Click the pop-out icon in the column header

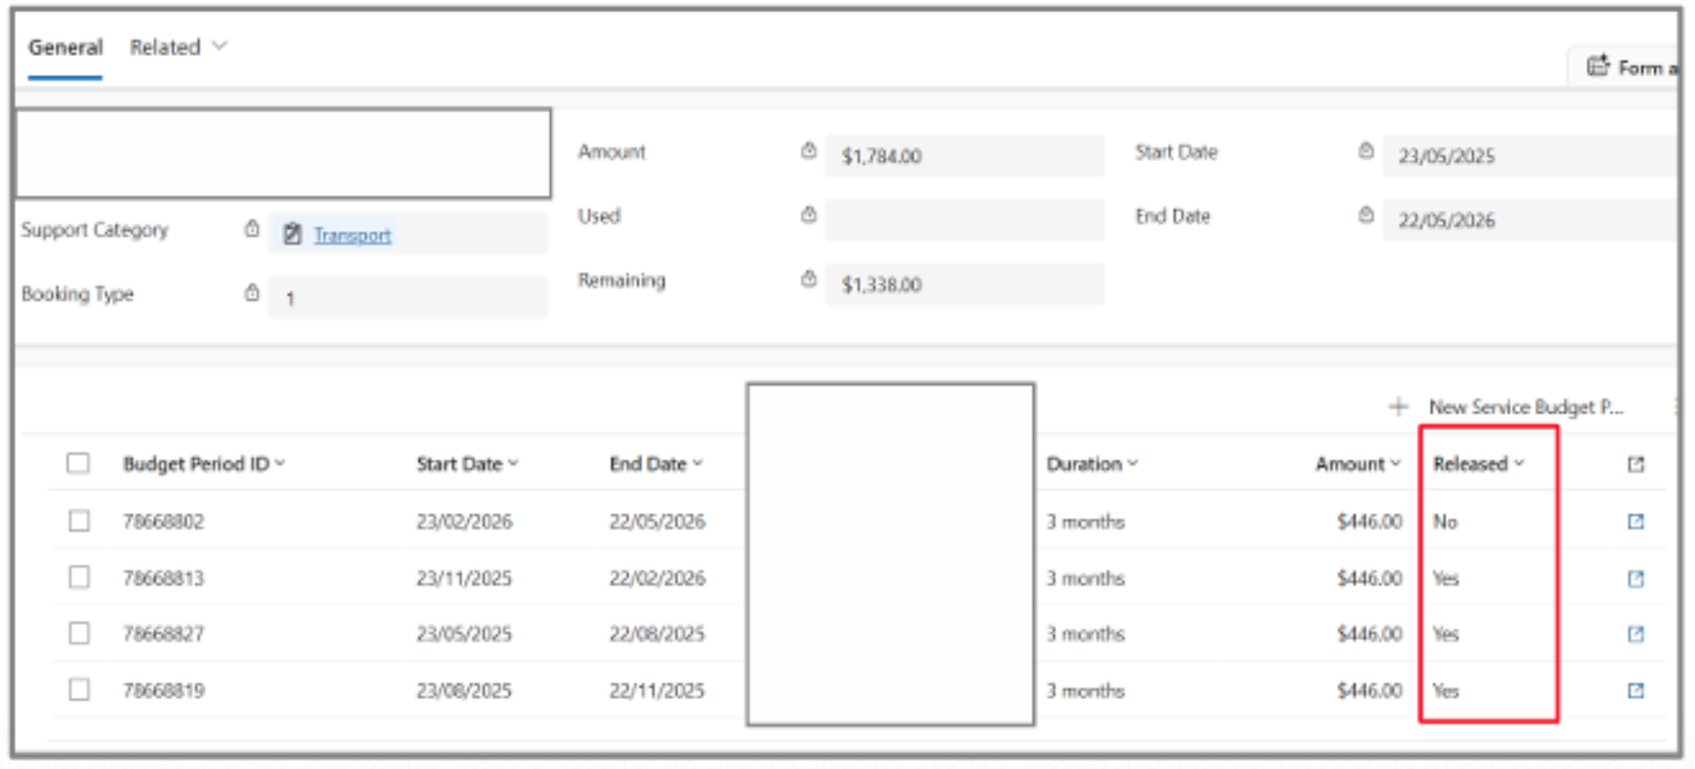click(1635, 464)
